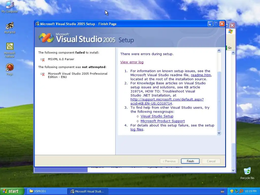Viewport: 260px width, 195px height.
Task: Select the Microsoft Visual Studio taskbar button
Action: coord(88,191)
